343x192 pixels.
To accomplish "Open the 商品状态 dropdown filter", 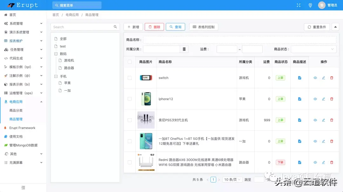I will (314, 49).
